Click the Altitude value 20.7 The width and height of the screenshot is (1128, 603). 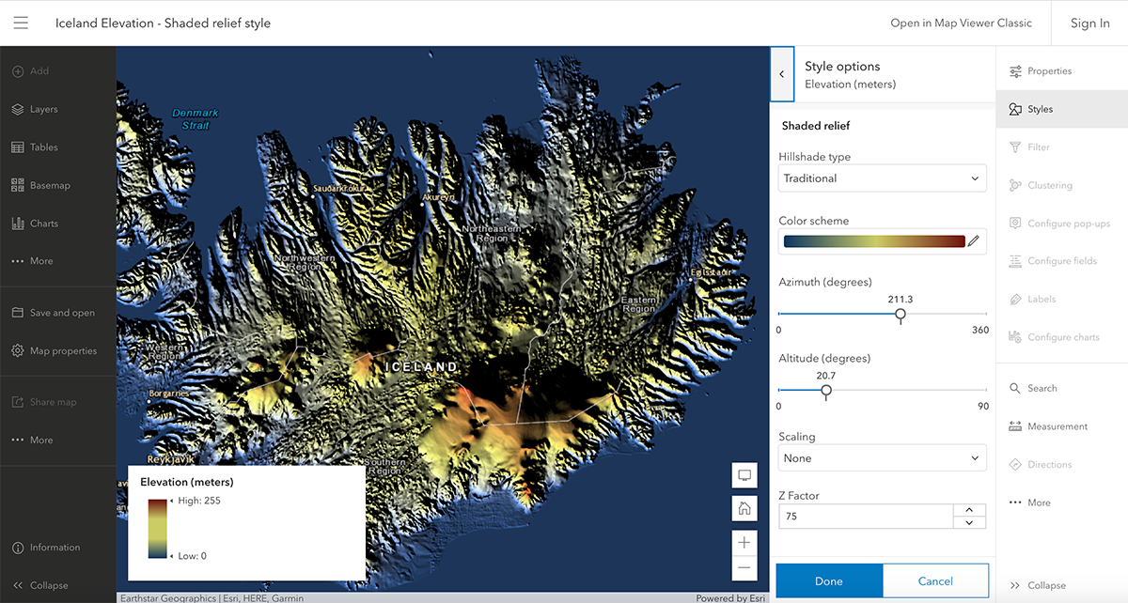pos(826,375)
